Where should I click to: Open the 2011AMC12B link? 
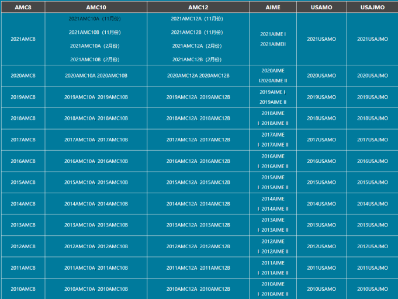point(214,268)
